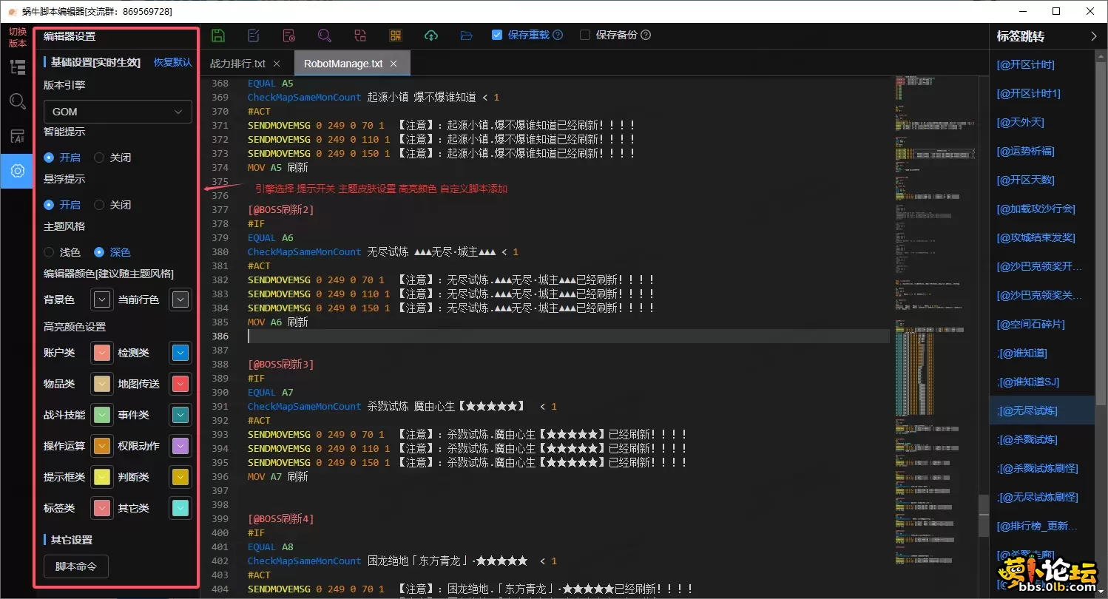The image size is (1108, 599).
Task: Open 物品类 tan color picker
Action: (x=101, y=384)
